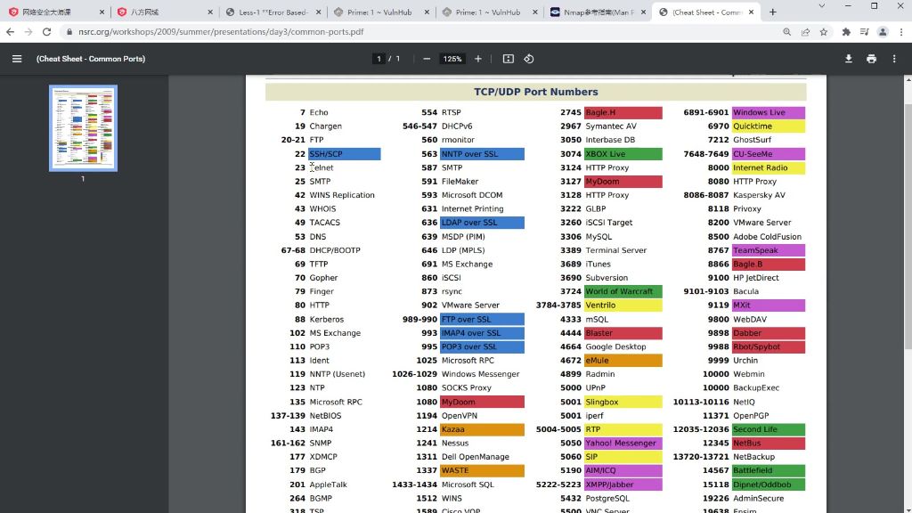Click the TeamSpeak purple entry

pos(769,250)
